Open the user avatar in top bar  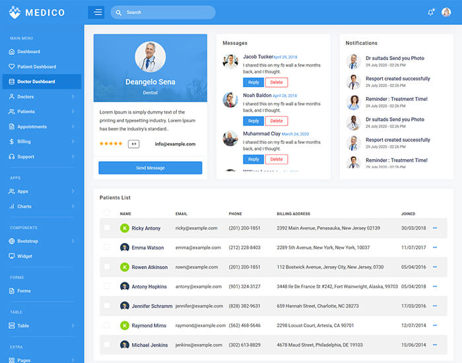coord(446,12)
